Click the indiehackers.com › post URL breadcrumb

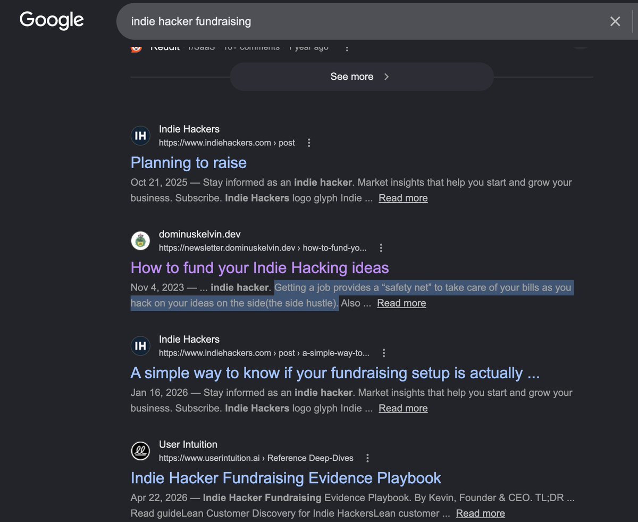[227, 143]
